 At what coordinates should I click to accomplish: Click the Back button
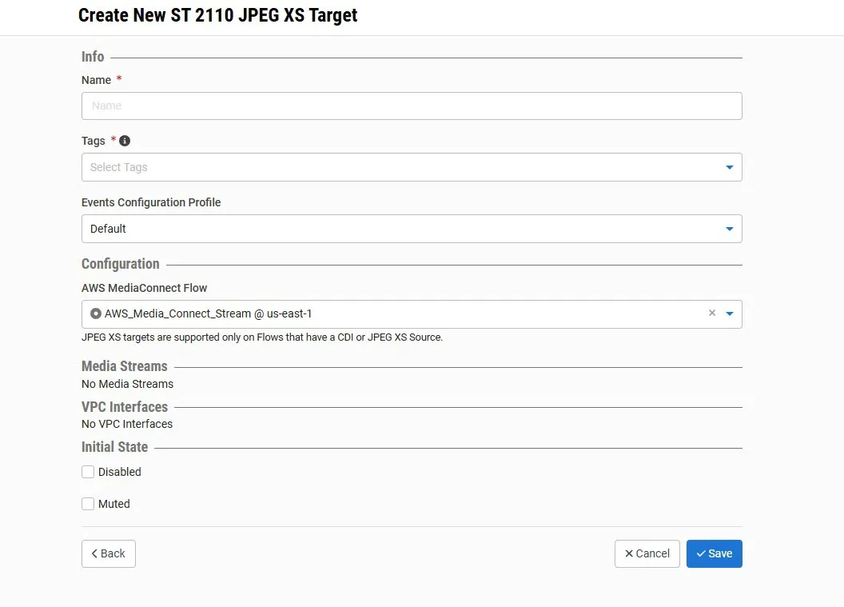pos(109,553)
